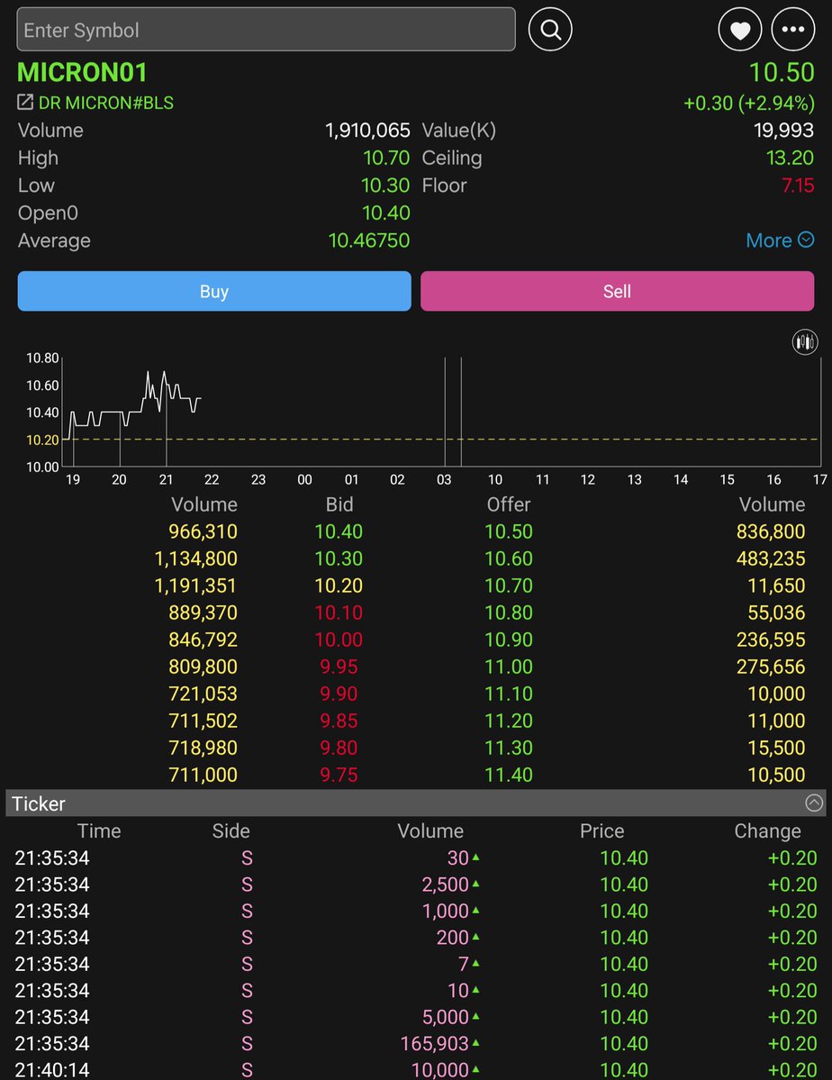The height and width of the screenshot is (1080, 832).
Task: Select offer price 10.60
Action: point(508,558)
